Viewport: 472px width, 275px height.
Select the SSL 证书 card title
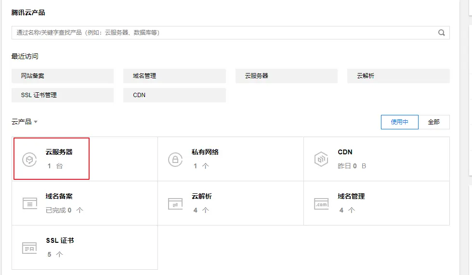[60, 240]
